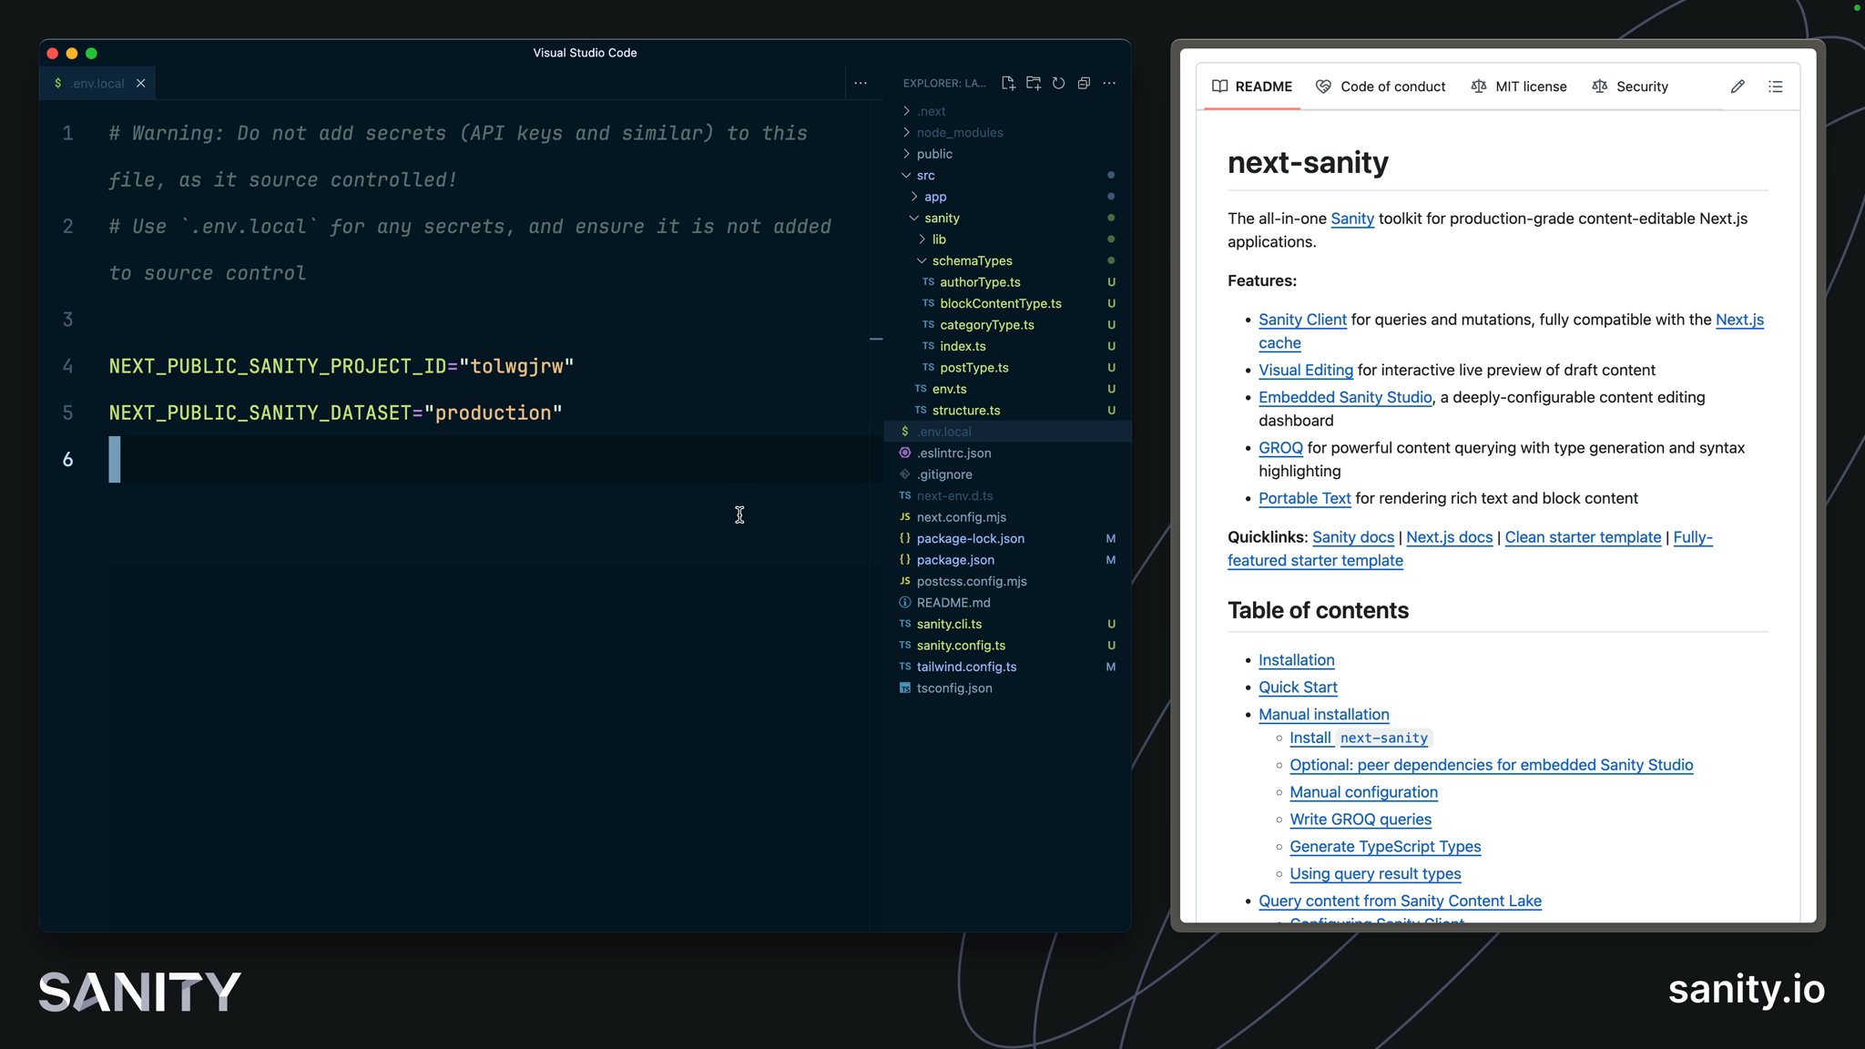
Task: Click New File icon in Explorer header
Action: tap(1008, 83)
